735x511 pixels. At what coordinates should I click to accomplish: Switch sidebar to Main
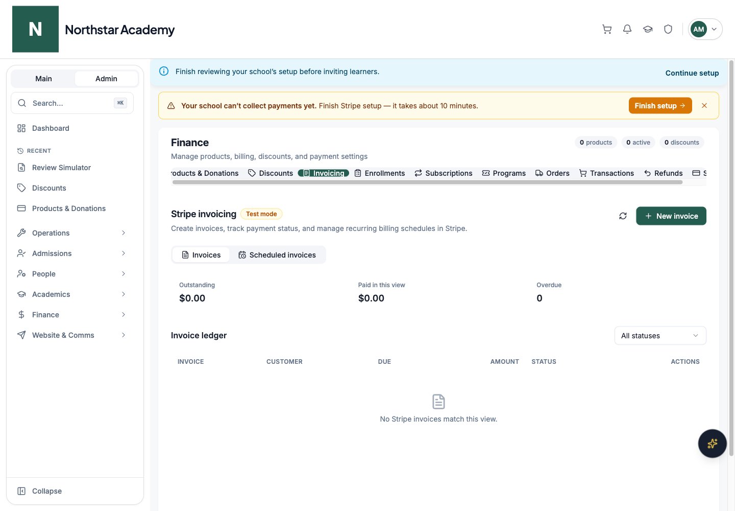click(43, 79)
